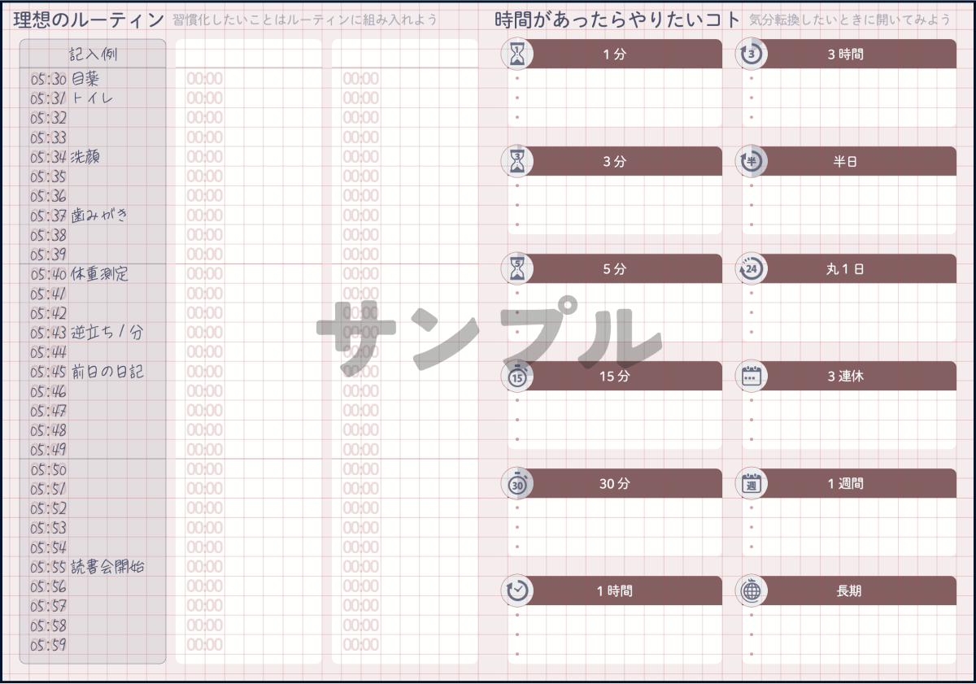Click the 3-hour clock icon beside 3時間
The width and height of the screenshot is (976, 684).
(x=751, y=54)
